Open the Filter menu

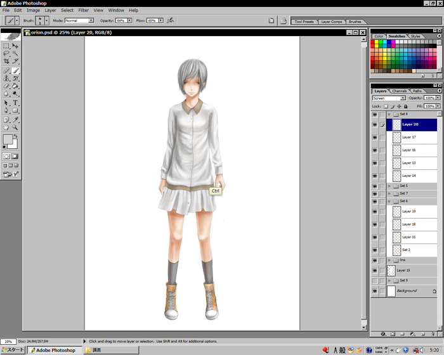coord(83,10)
